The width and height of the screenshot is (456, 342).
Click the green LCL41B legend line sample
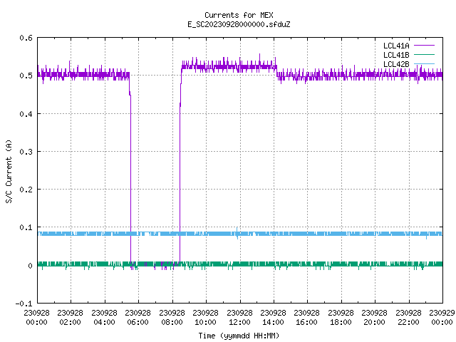[424, 55]
